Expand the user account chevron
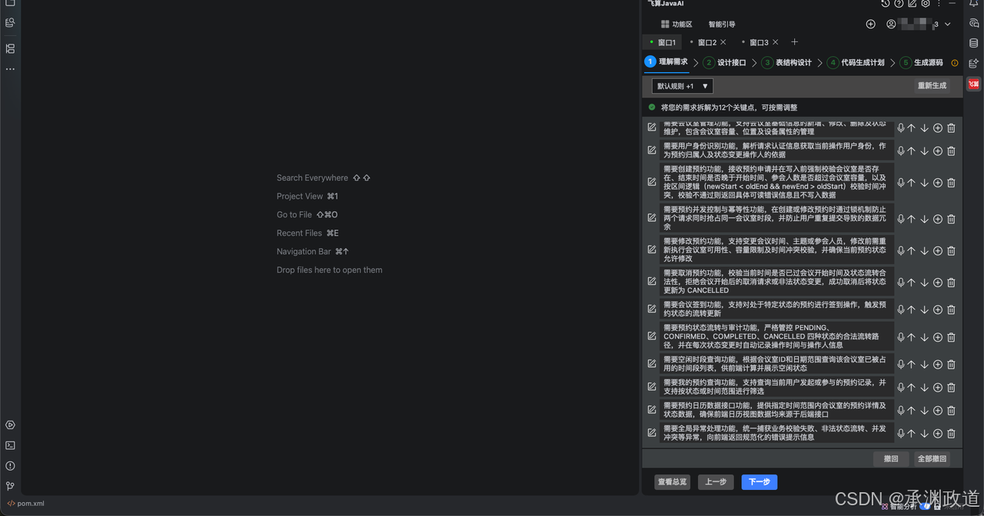This screenshot has width=984, height=516. (x=948, y=25)
